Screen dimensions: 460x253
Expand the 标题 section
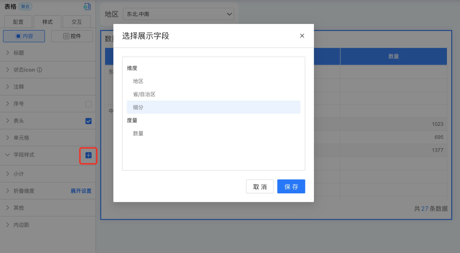click(19, 53)
